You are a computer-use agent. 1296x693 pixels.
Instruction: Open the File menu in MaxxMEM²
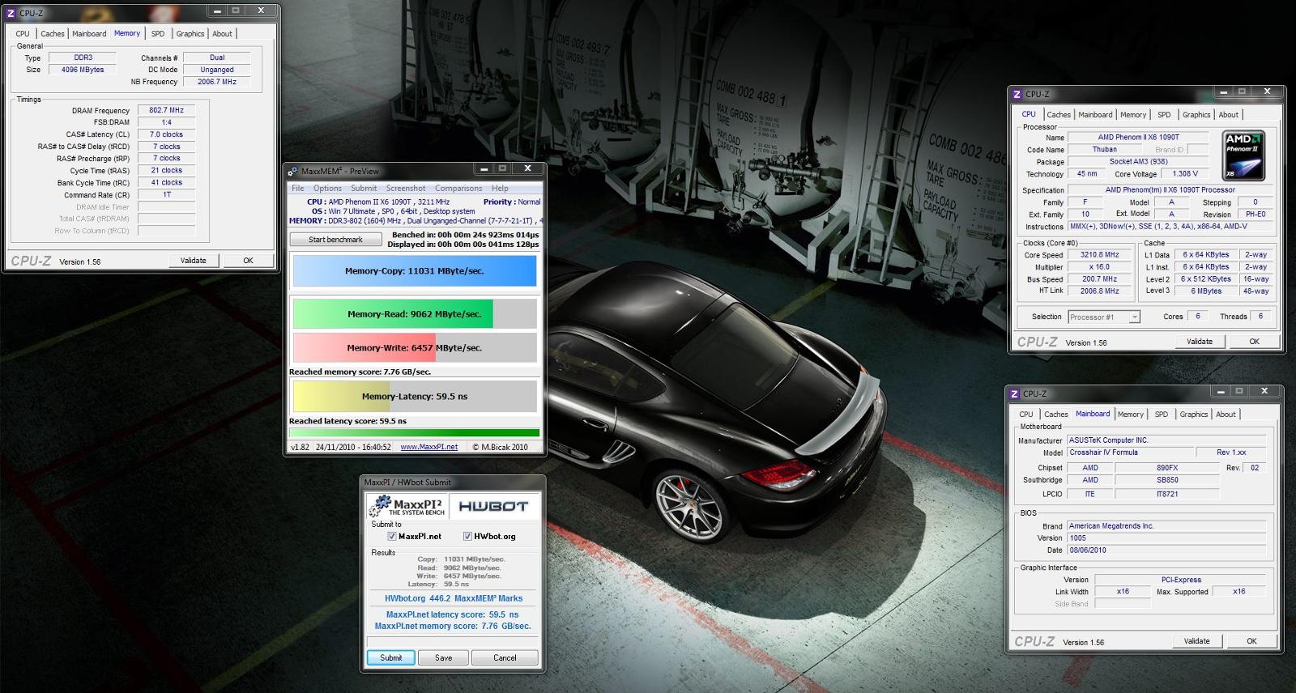tap(298, 188)
